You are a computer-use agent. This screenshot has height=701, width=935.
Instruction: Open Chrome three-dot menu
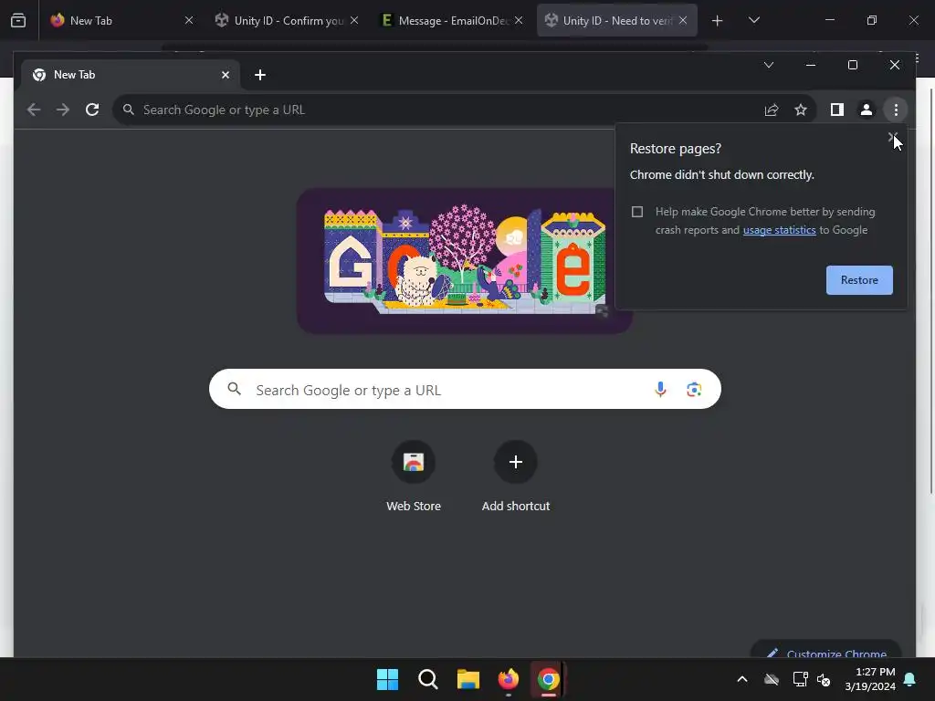(x=896, y=110)
